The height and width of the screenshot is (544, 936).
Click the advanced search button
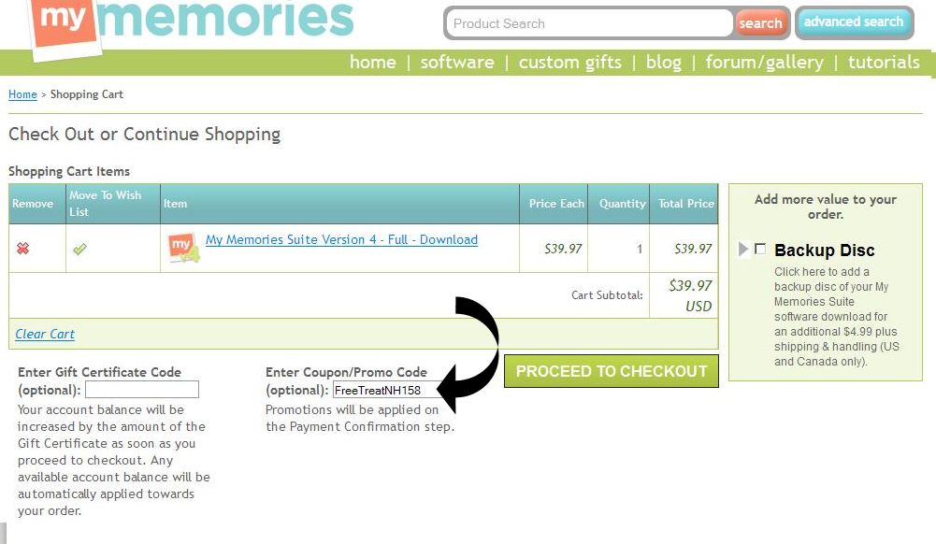854,22
